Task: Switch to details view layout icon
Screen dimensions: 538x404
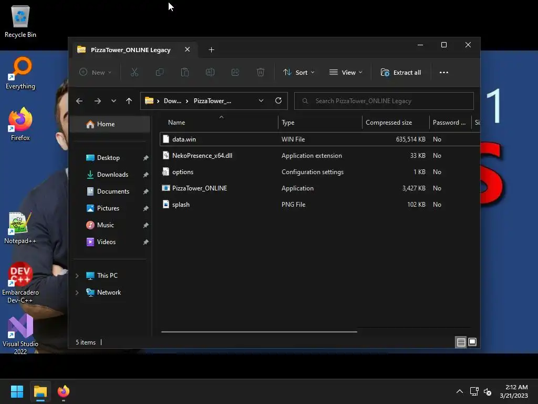Action: click(x=461, y=342)
